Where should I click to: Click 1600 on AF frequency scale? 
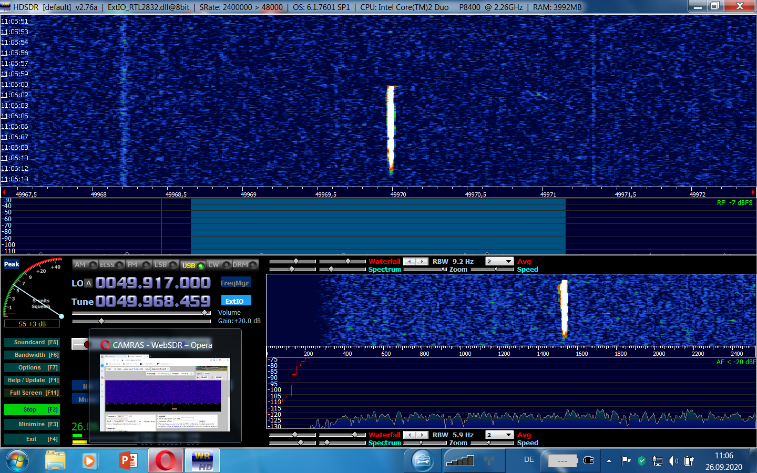point(581,354)
